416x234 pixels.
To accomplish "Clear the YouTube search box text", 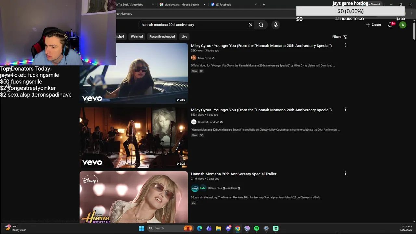I will pos(251,25).
